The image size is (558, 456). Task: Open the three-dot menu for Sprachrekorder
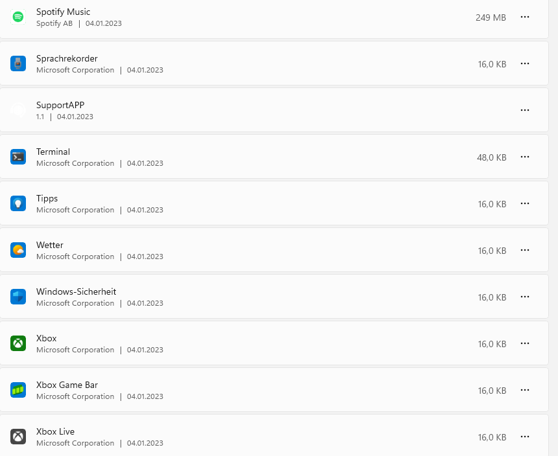click(x=525, y=63)
